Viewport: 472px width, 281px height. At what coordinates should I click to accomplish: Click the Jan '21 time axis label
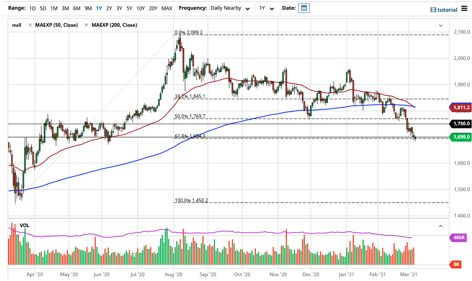click(347, 275)
